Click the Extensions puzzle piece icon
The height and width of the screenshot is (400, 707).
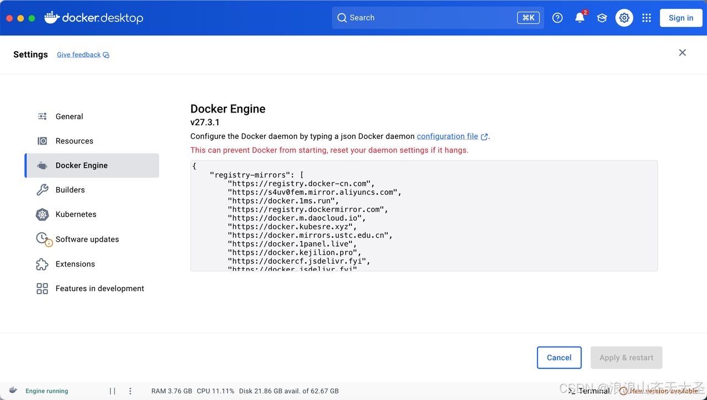coord(43,264)
